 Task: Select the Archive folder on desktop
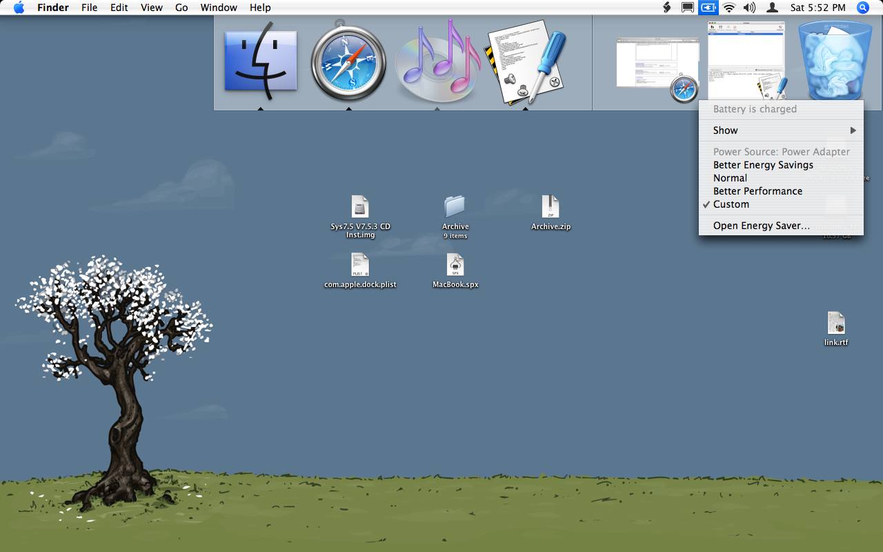pos(455,217)
